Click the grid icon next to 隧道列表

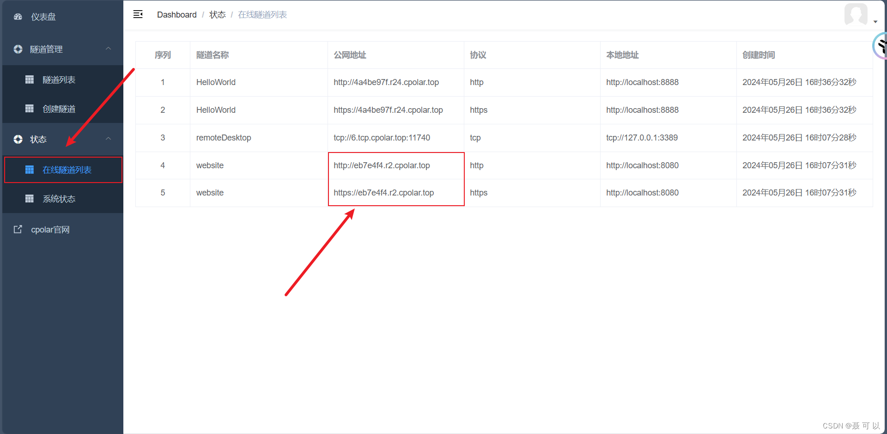point(30,79)
